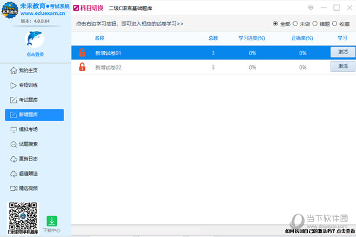Click the green 下载中心 download icon
Screen dimensions: 356x237
tap(52, 221)
